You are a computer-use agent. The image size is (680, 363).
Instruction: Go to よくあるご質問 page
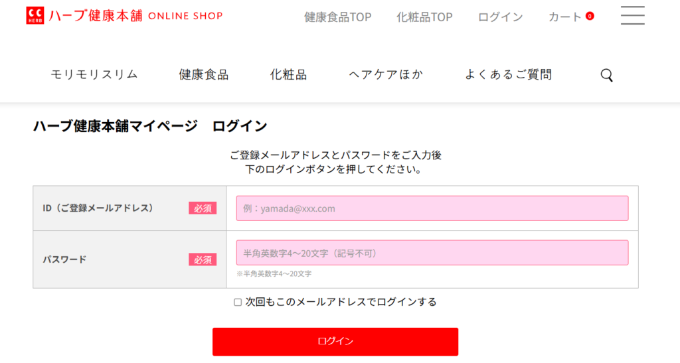508,74
